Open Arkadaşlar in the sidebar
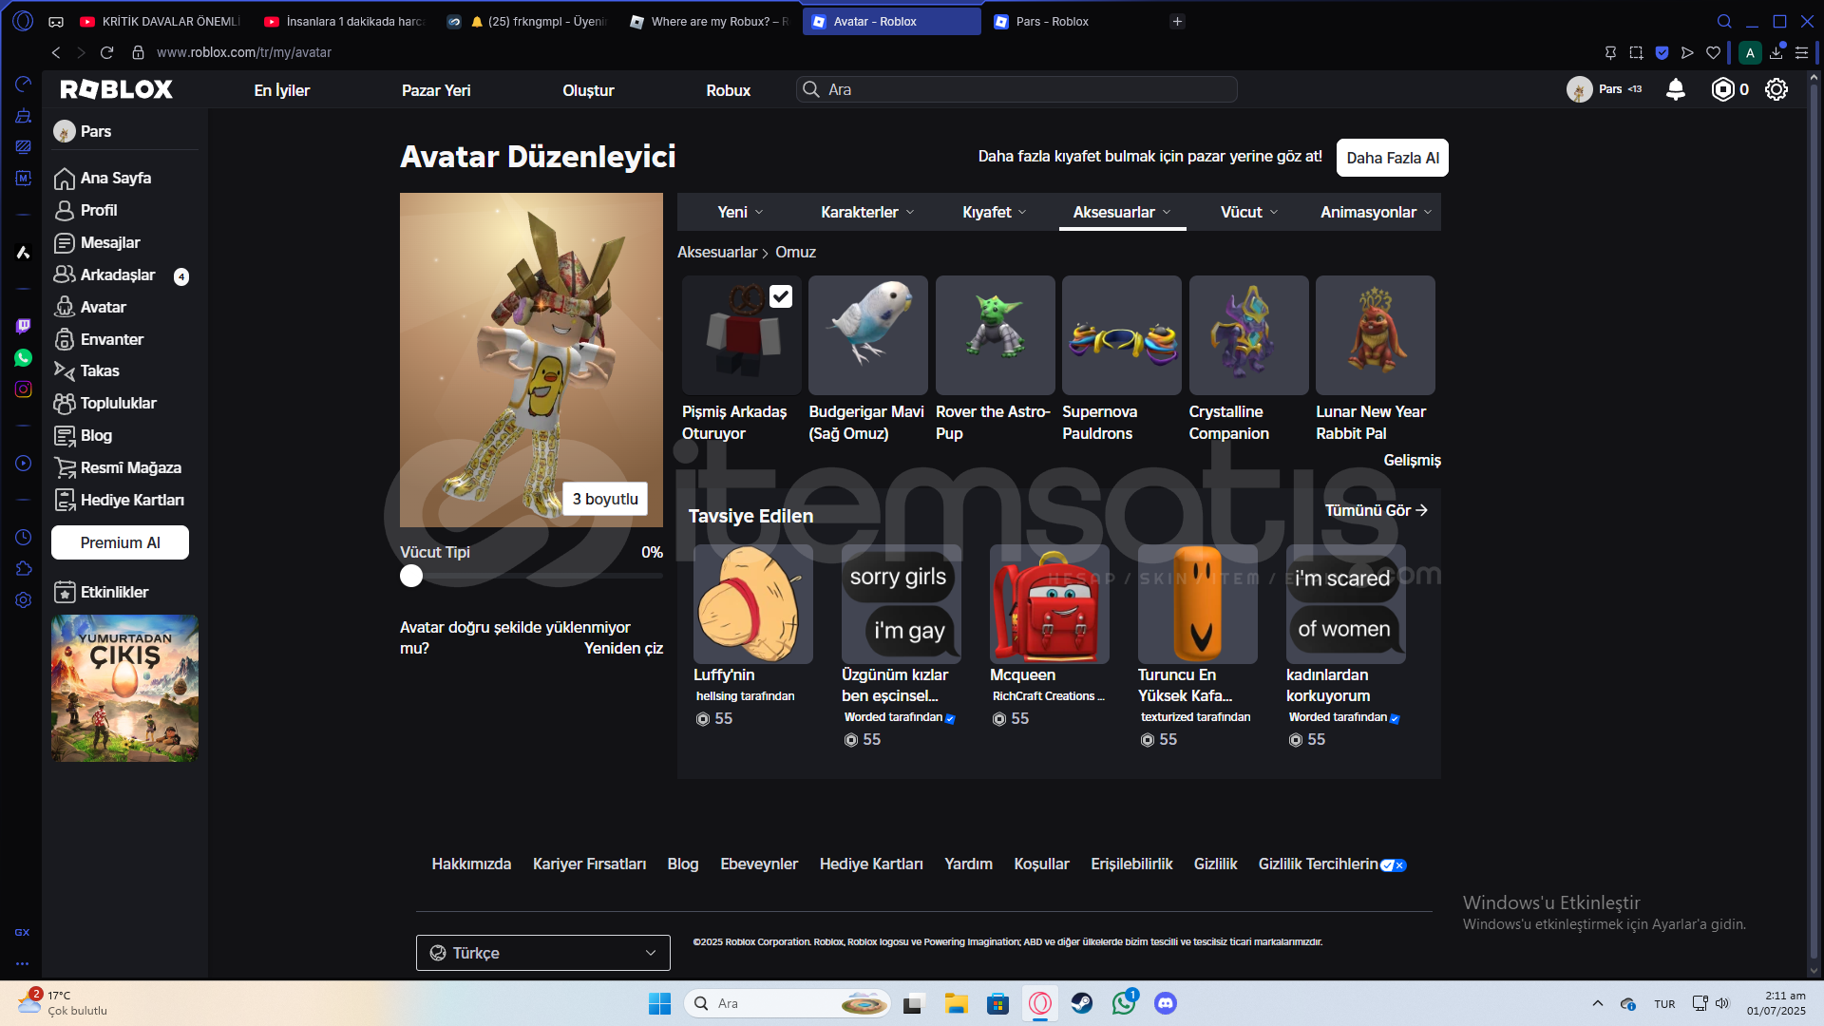The image size is (1824, 1026). point(118,275)
